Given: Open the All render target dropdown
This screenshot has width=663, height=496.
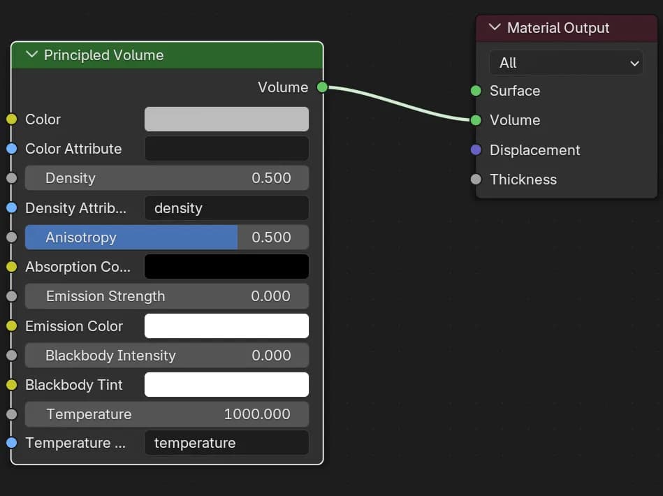Looking at the screenshot, I should [566, 63].
